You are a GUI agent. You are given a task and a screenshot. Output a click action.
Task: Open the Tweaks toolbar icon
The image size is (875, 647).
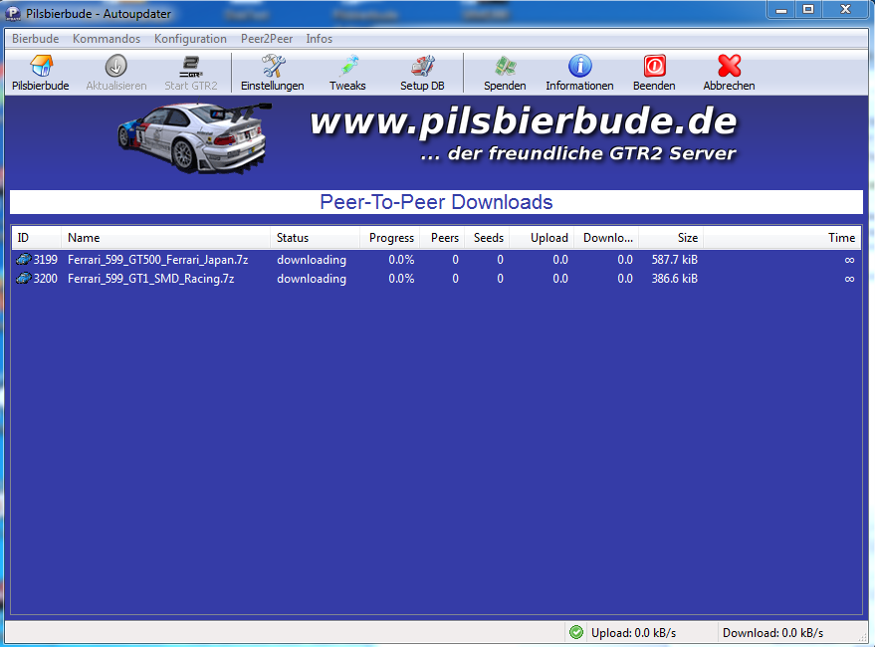pyautogui.click(x=347, y=67)
